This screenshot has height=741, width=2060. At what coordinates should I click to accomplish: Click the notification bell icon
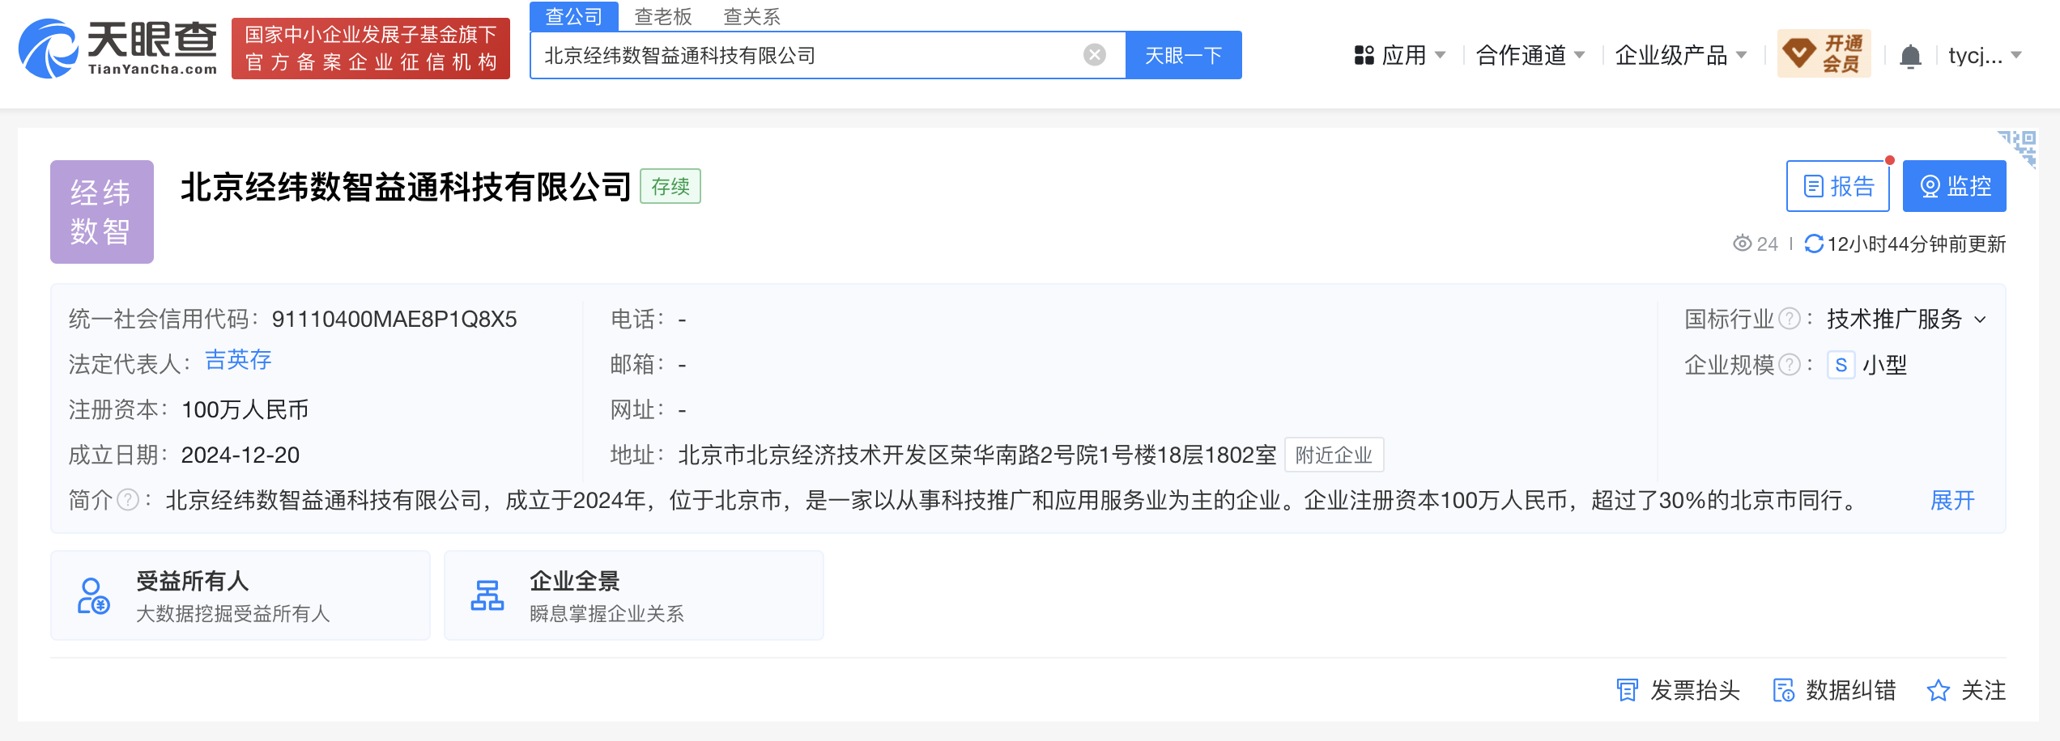(1910, 57)
